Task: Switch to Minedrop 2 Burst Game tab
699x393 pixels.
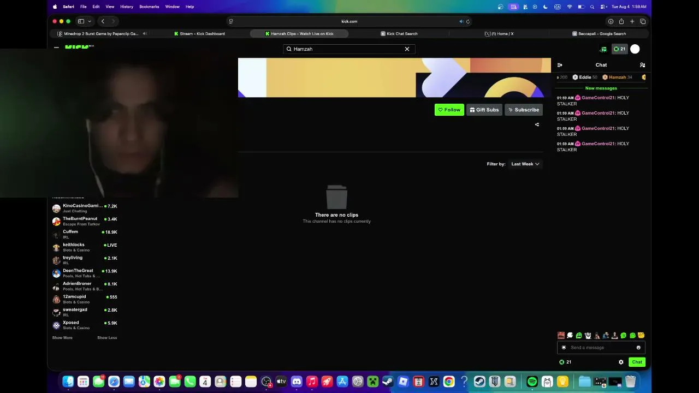Action: pos(101,34)
